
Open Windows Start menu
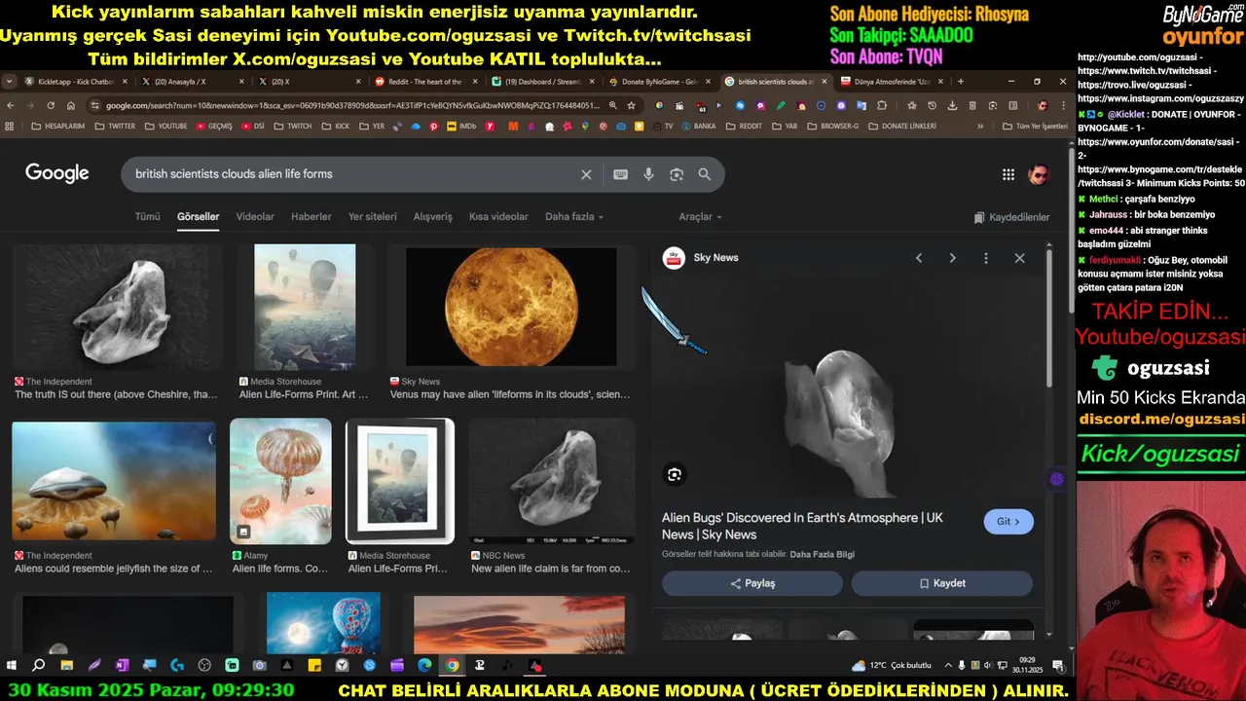(12, 666)
